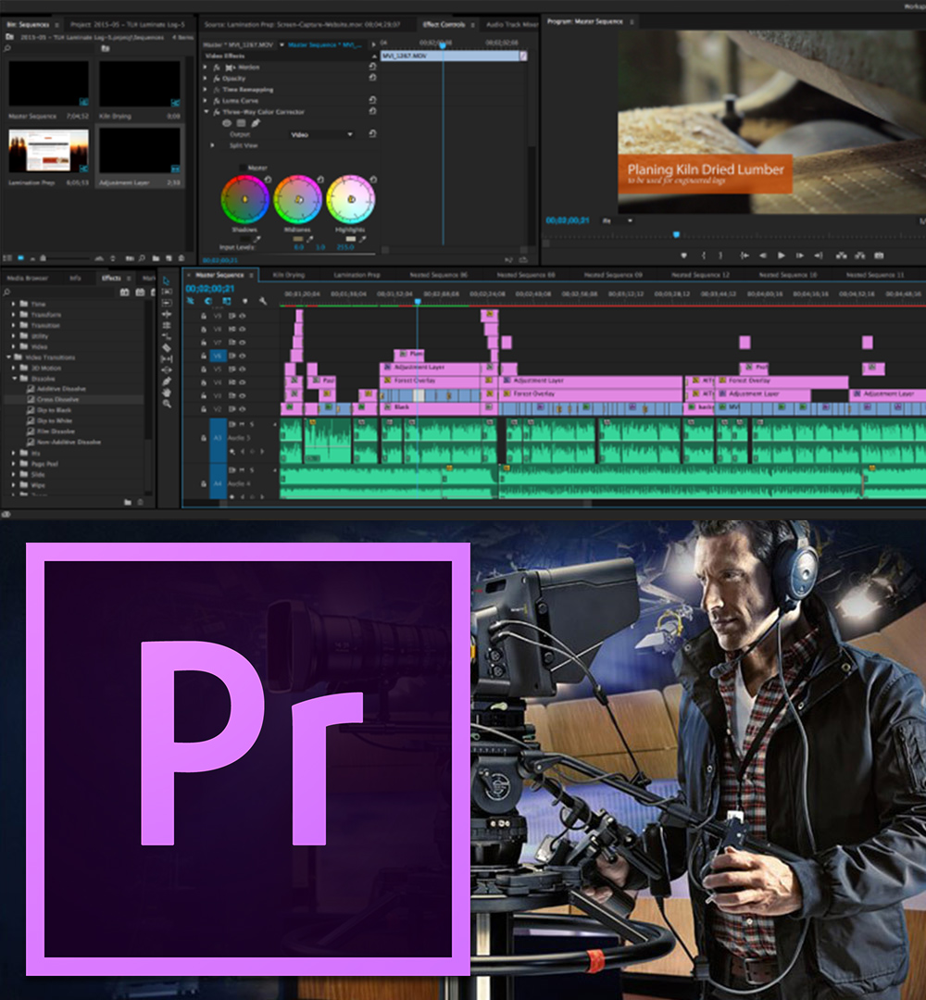
Task: Click the rectangle mask icon under Color Corrector
Action: (241, 123)
